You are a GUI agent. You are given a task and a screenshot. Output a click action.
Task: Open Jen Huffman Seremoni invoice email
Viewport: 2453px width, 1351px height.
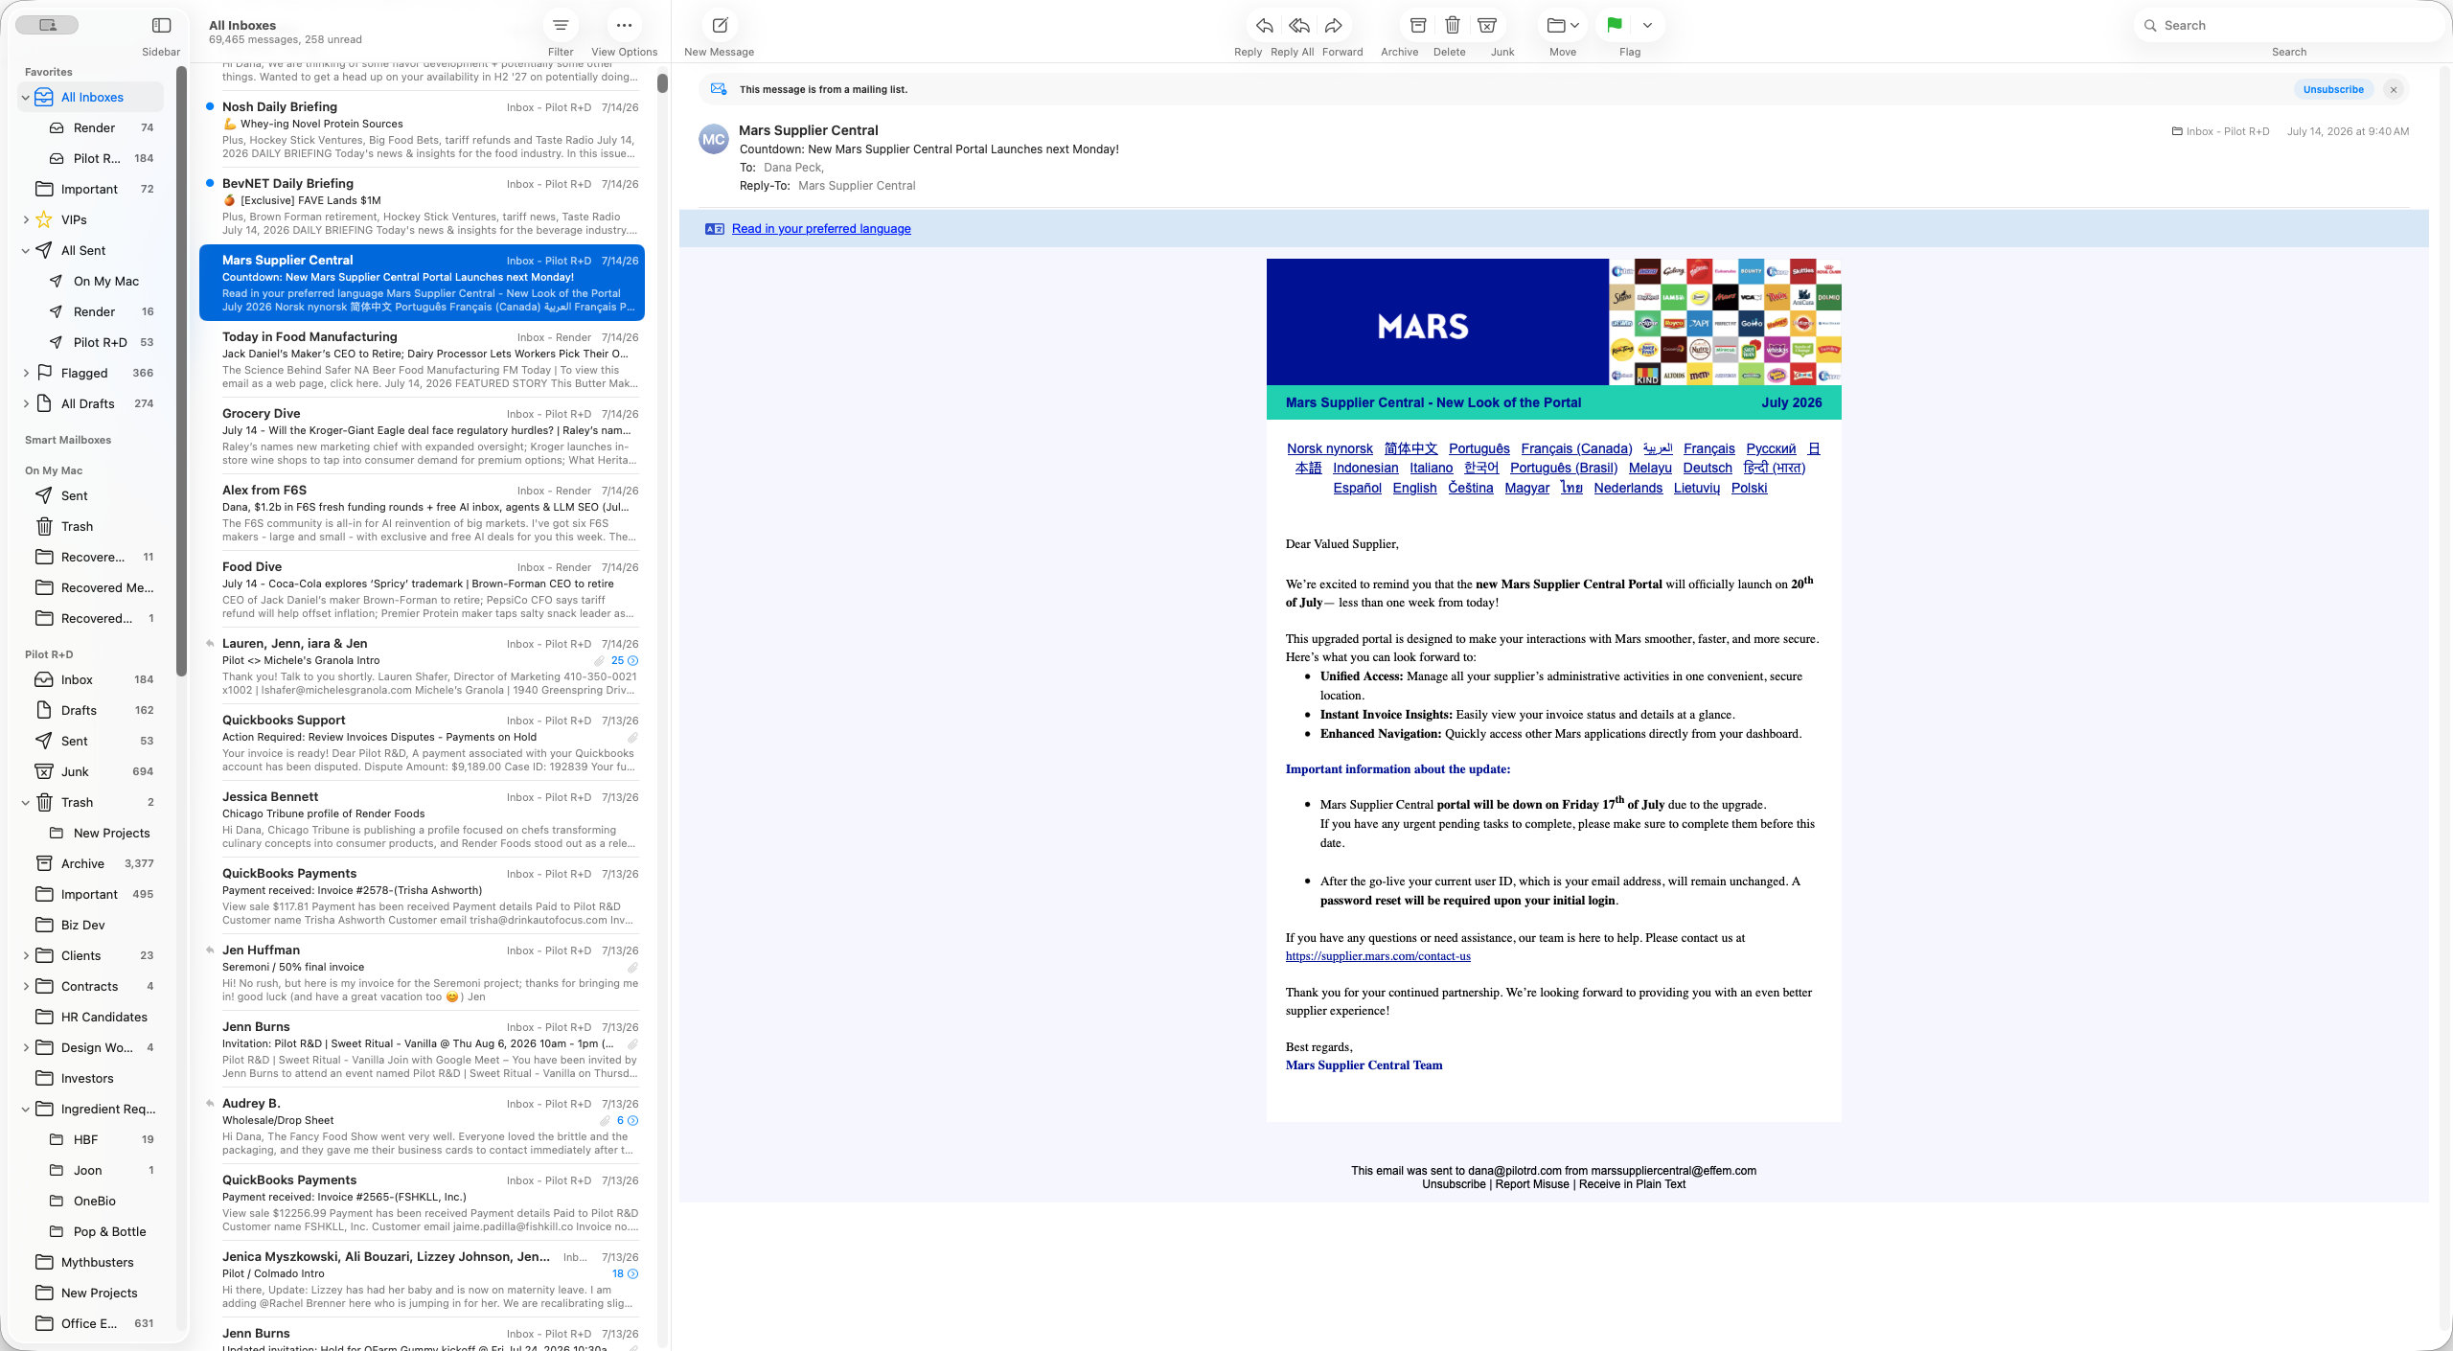point(422,973)
